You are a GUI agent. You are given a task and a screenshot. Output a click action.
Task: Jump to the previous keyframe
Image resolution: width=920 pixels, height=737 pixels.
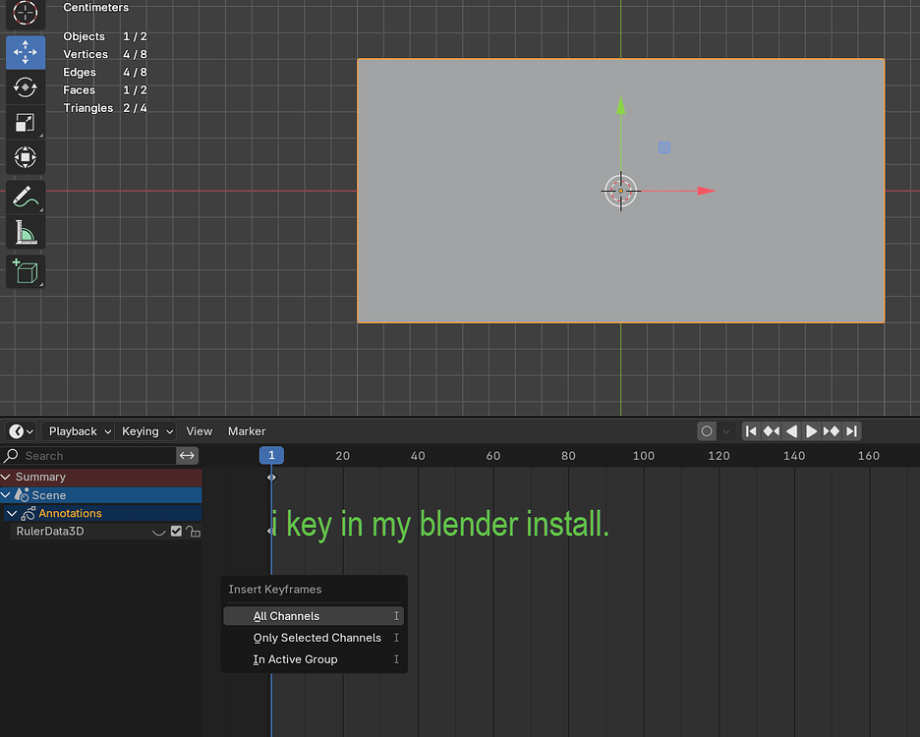(771, 431)
